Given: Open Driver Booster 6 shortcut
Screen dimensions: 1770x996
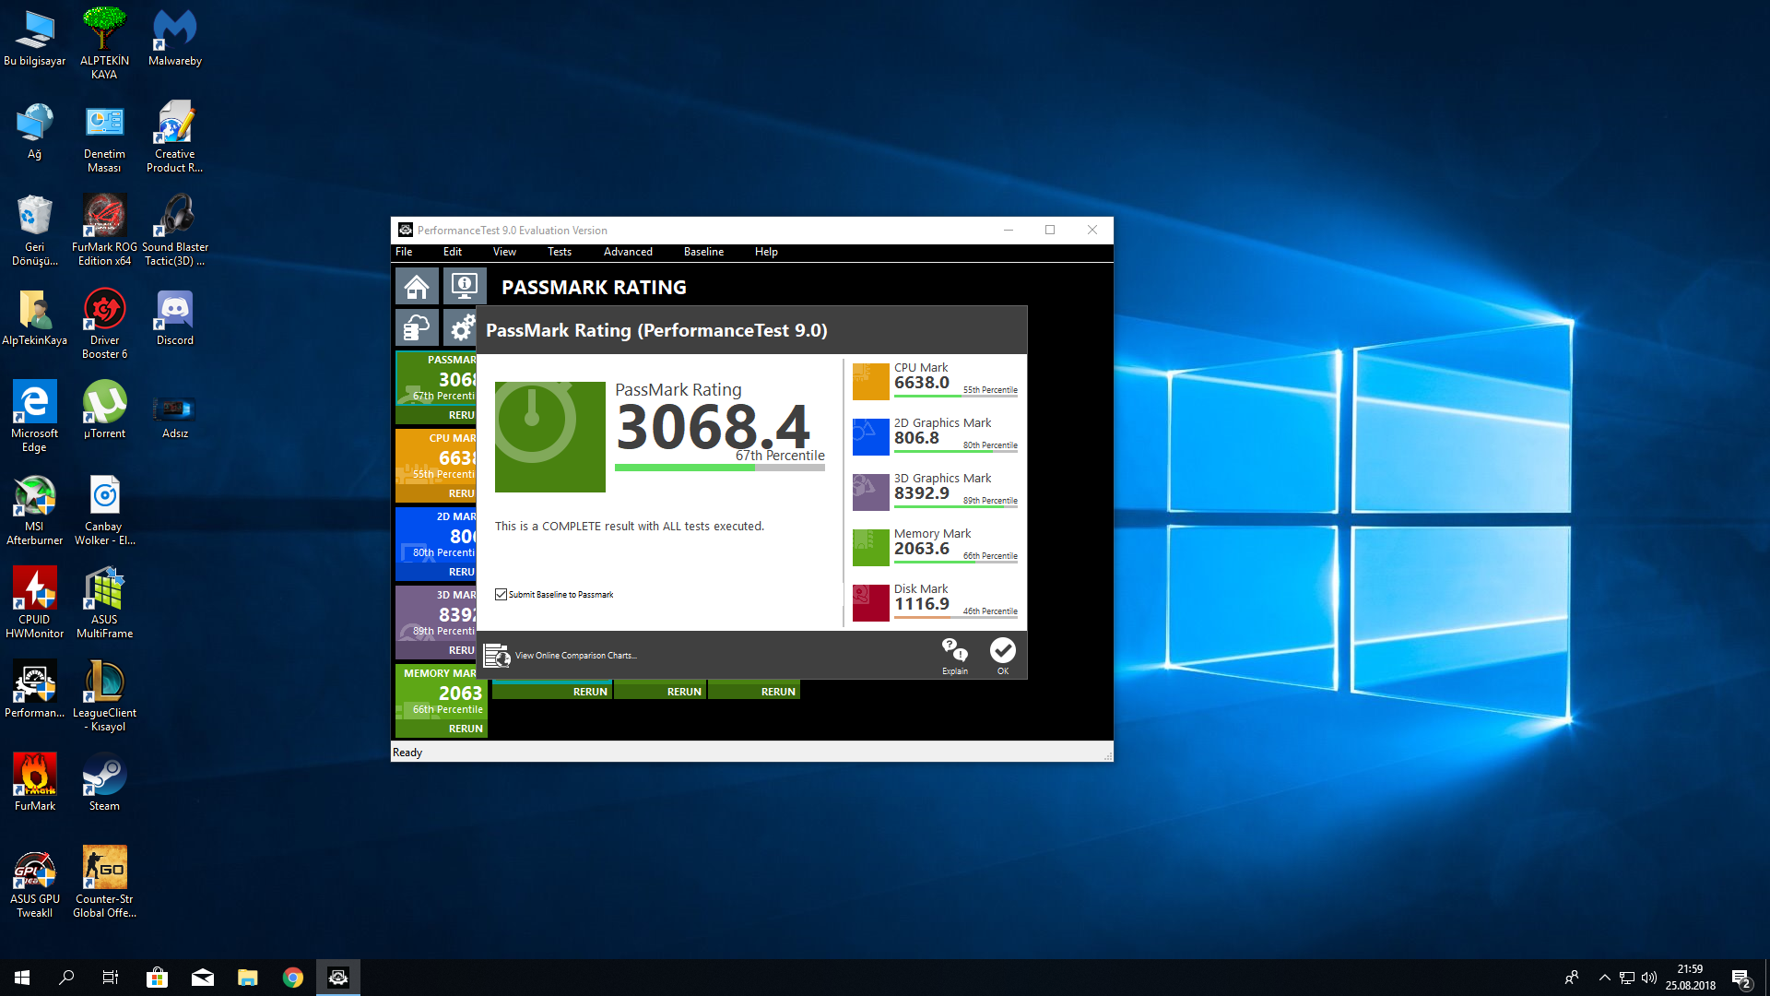Looking at the screenshot, I should coord(104,324).
